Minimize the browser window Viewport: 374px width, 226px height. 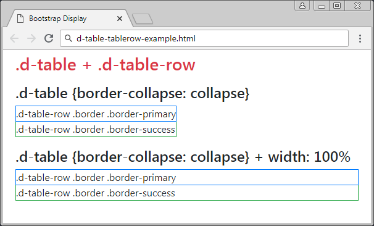click(322, 6)
